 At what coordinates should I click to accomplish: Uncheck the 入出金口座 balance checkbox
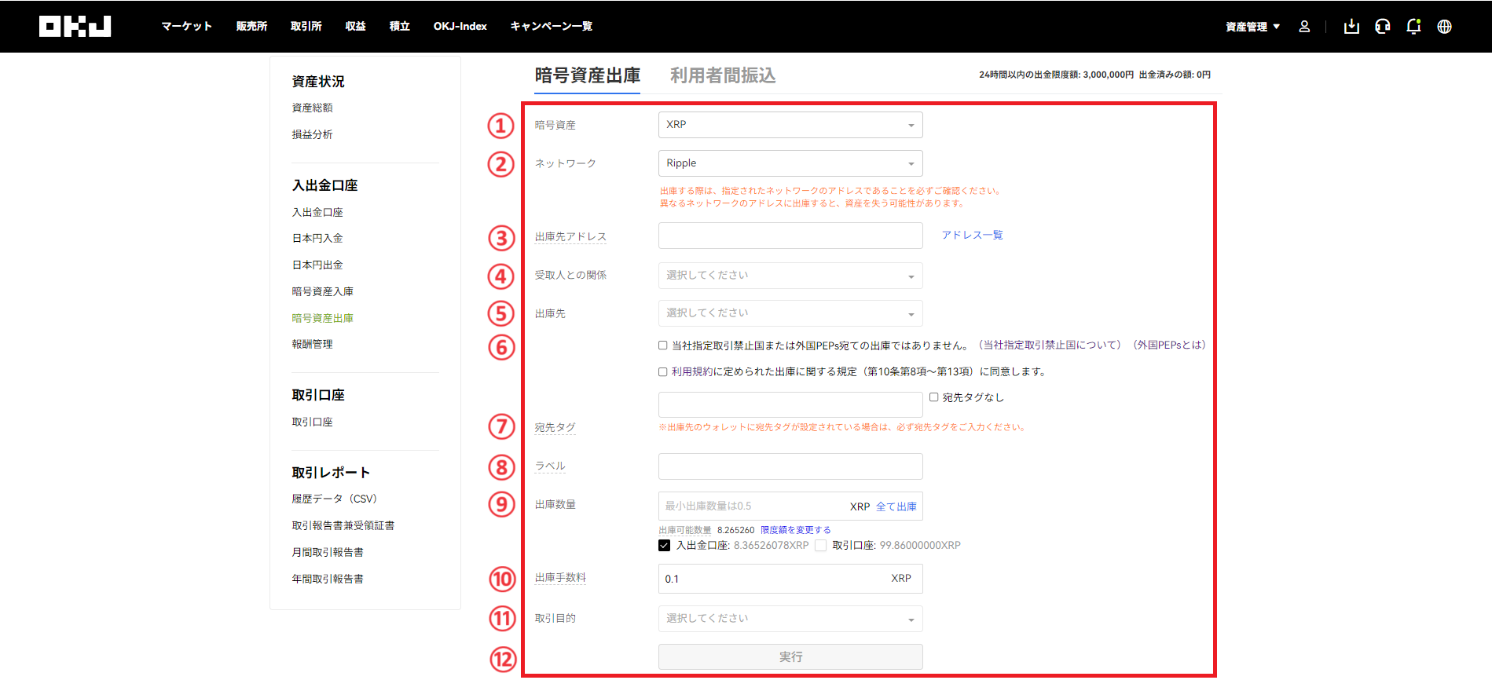[665, 546]
